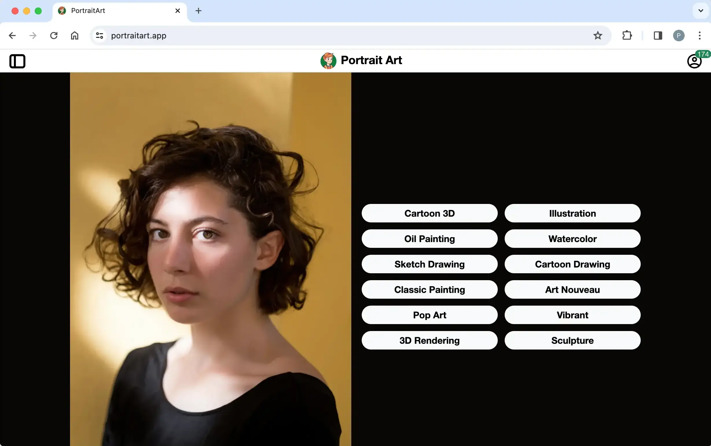
Task: Click the Sculpture style button
Action: pyautogui.click(x=572, y=340)
